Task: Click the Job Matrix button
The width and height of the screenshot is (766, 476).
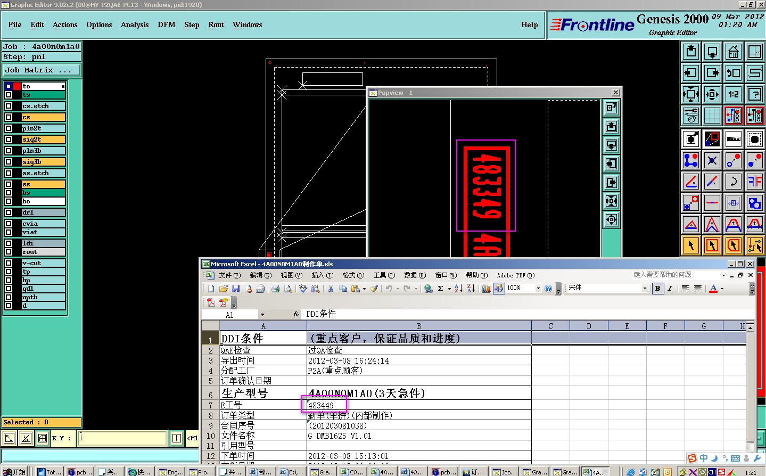Action: (42, 70)
